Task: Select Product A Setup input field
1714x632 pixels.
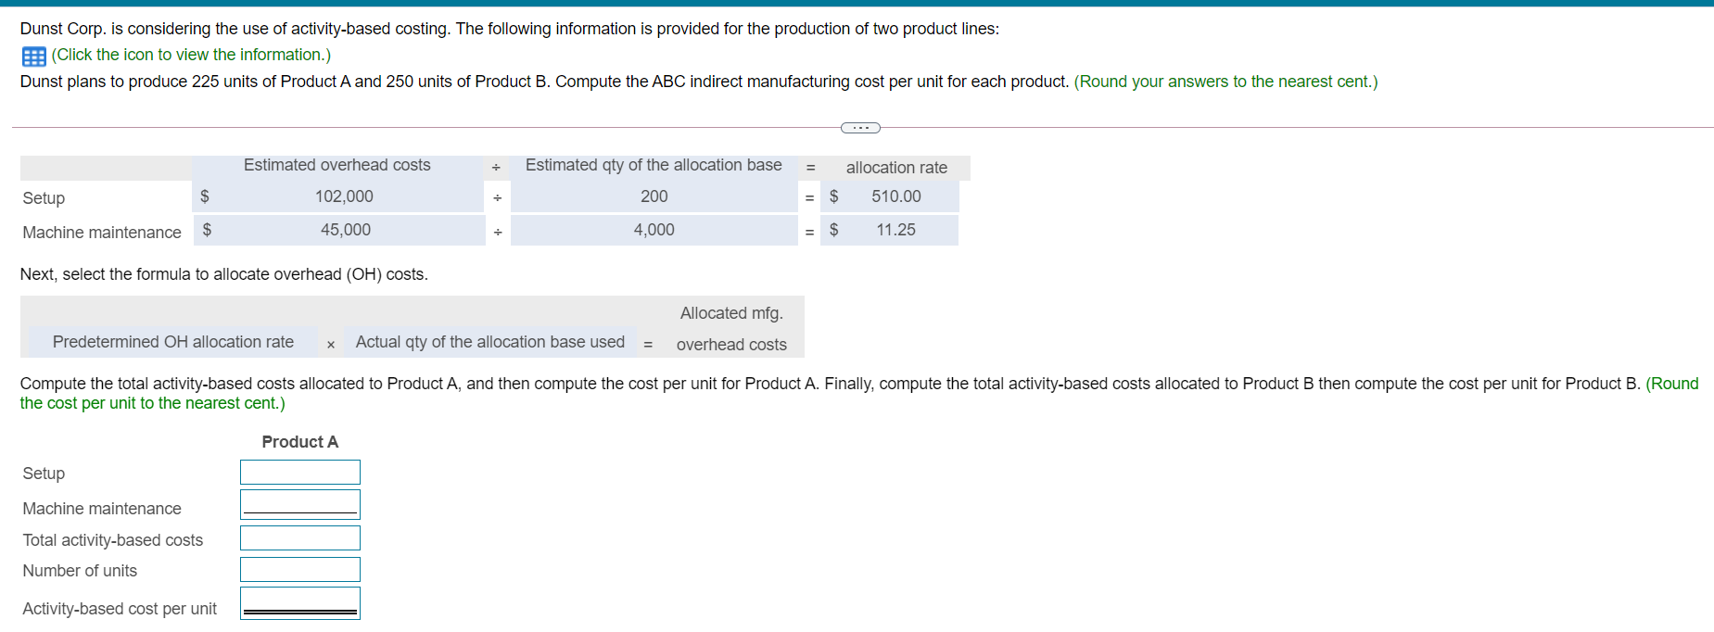Action: click(x=300, y=473)
